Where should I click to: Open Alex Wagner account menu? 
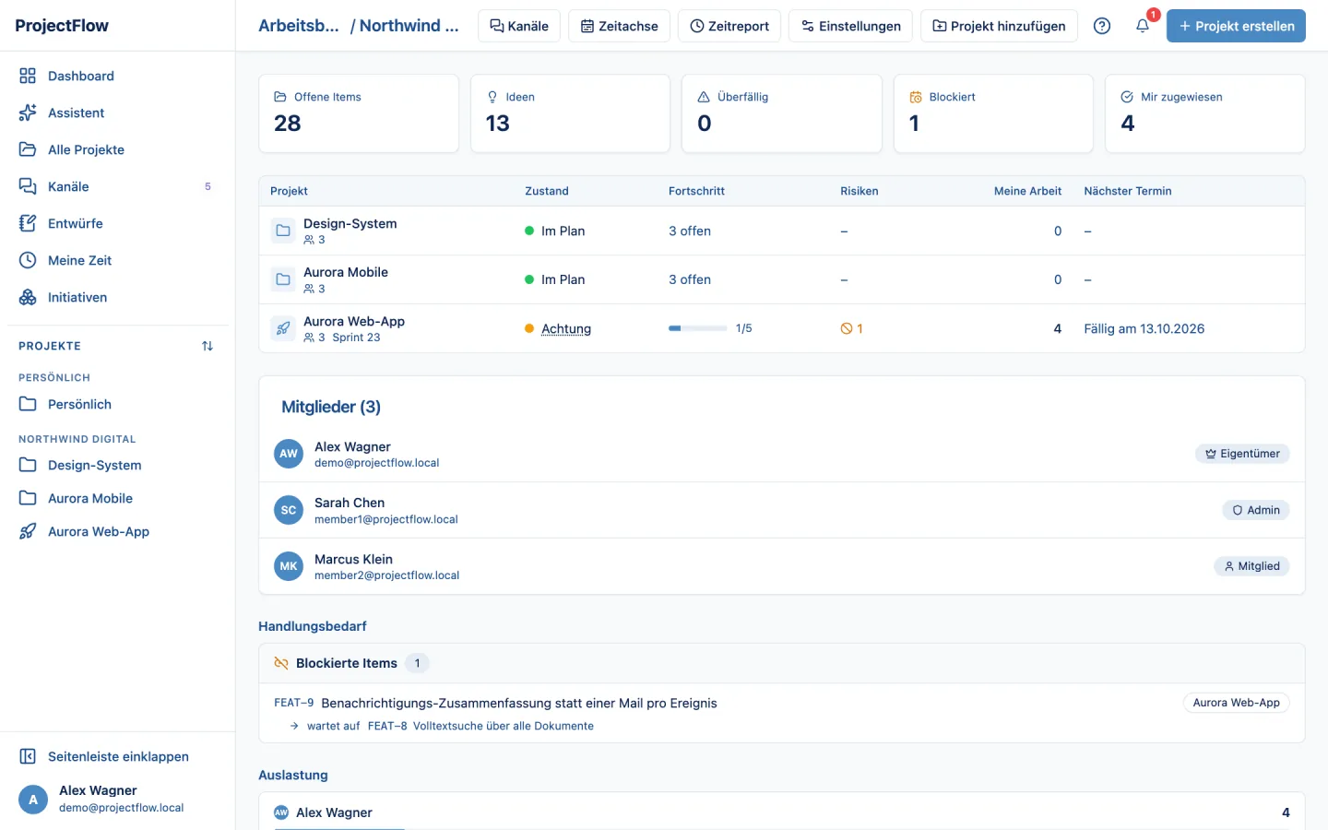pos(118,799)
